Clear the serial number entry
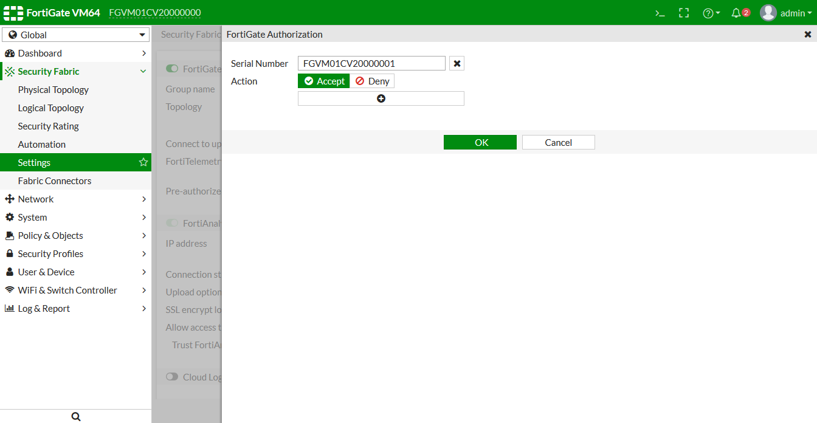817x423 pixels. (457, 63)
